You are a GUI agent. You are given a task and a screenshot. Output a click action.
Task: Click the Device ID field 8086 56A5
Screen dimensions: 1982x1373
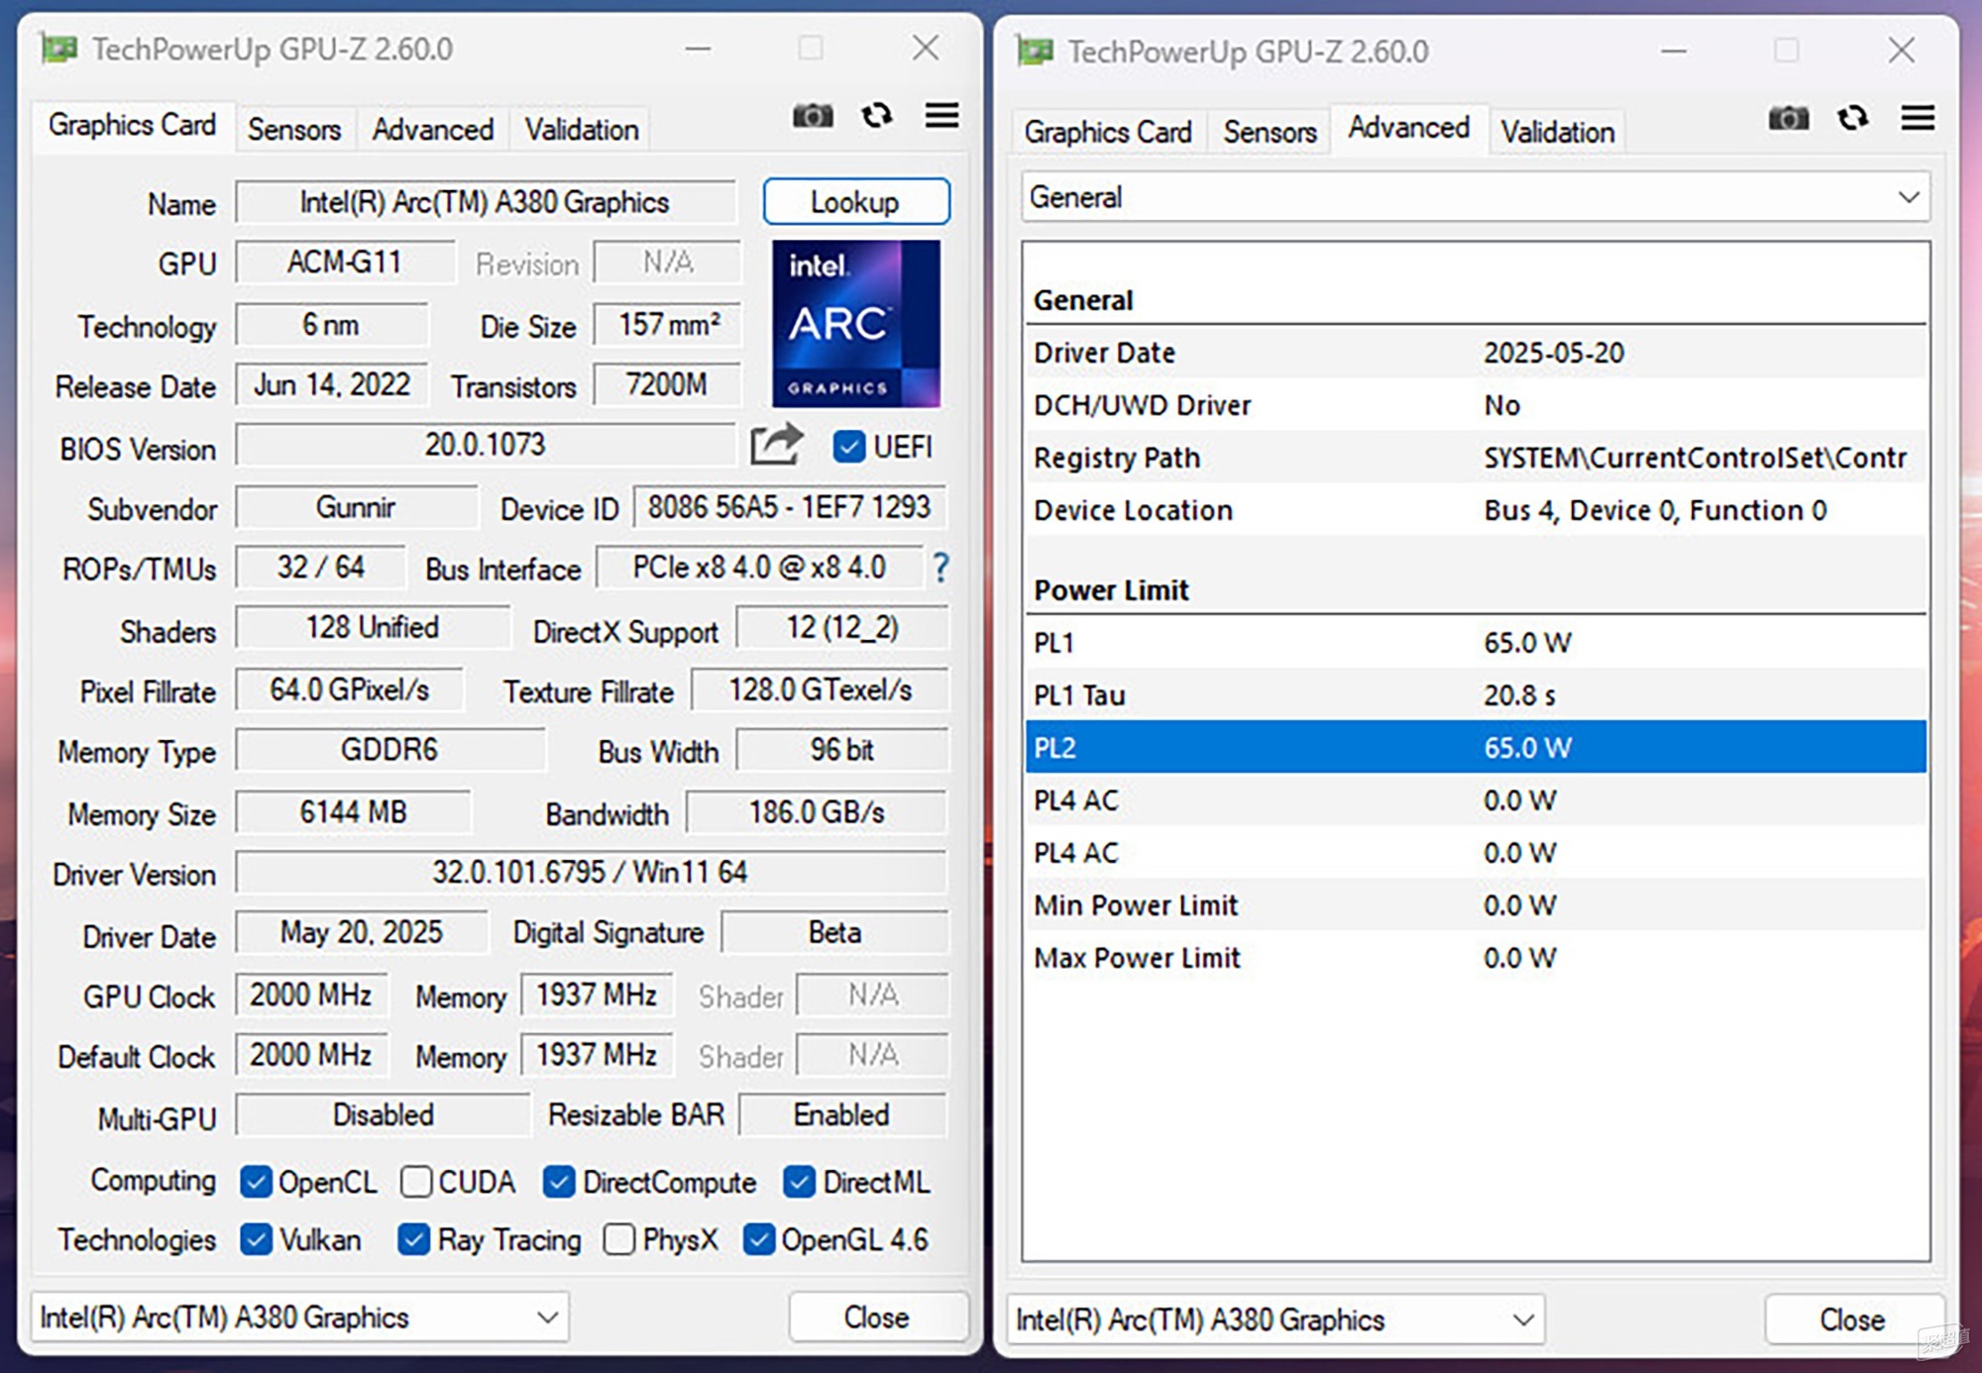[x=789, y=507]
